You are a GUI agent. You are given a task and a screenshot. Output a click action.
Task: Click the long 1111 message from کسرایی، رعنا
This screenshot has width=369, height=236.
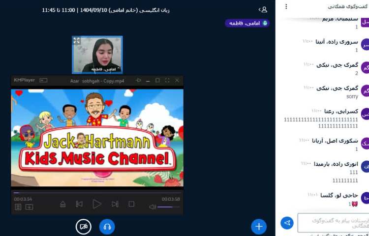[x=321, y=123]
